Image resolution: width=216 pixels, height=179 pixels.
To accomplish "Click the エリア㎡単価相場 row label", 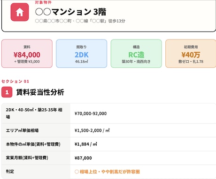I will coord(22,130).
